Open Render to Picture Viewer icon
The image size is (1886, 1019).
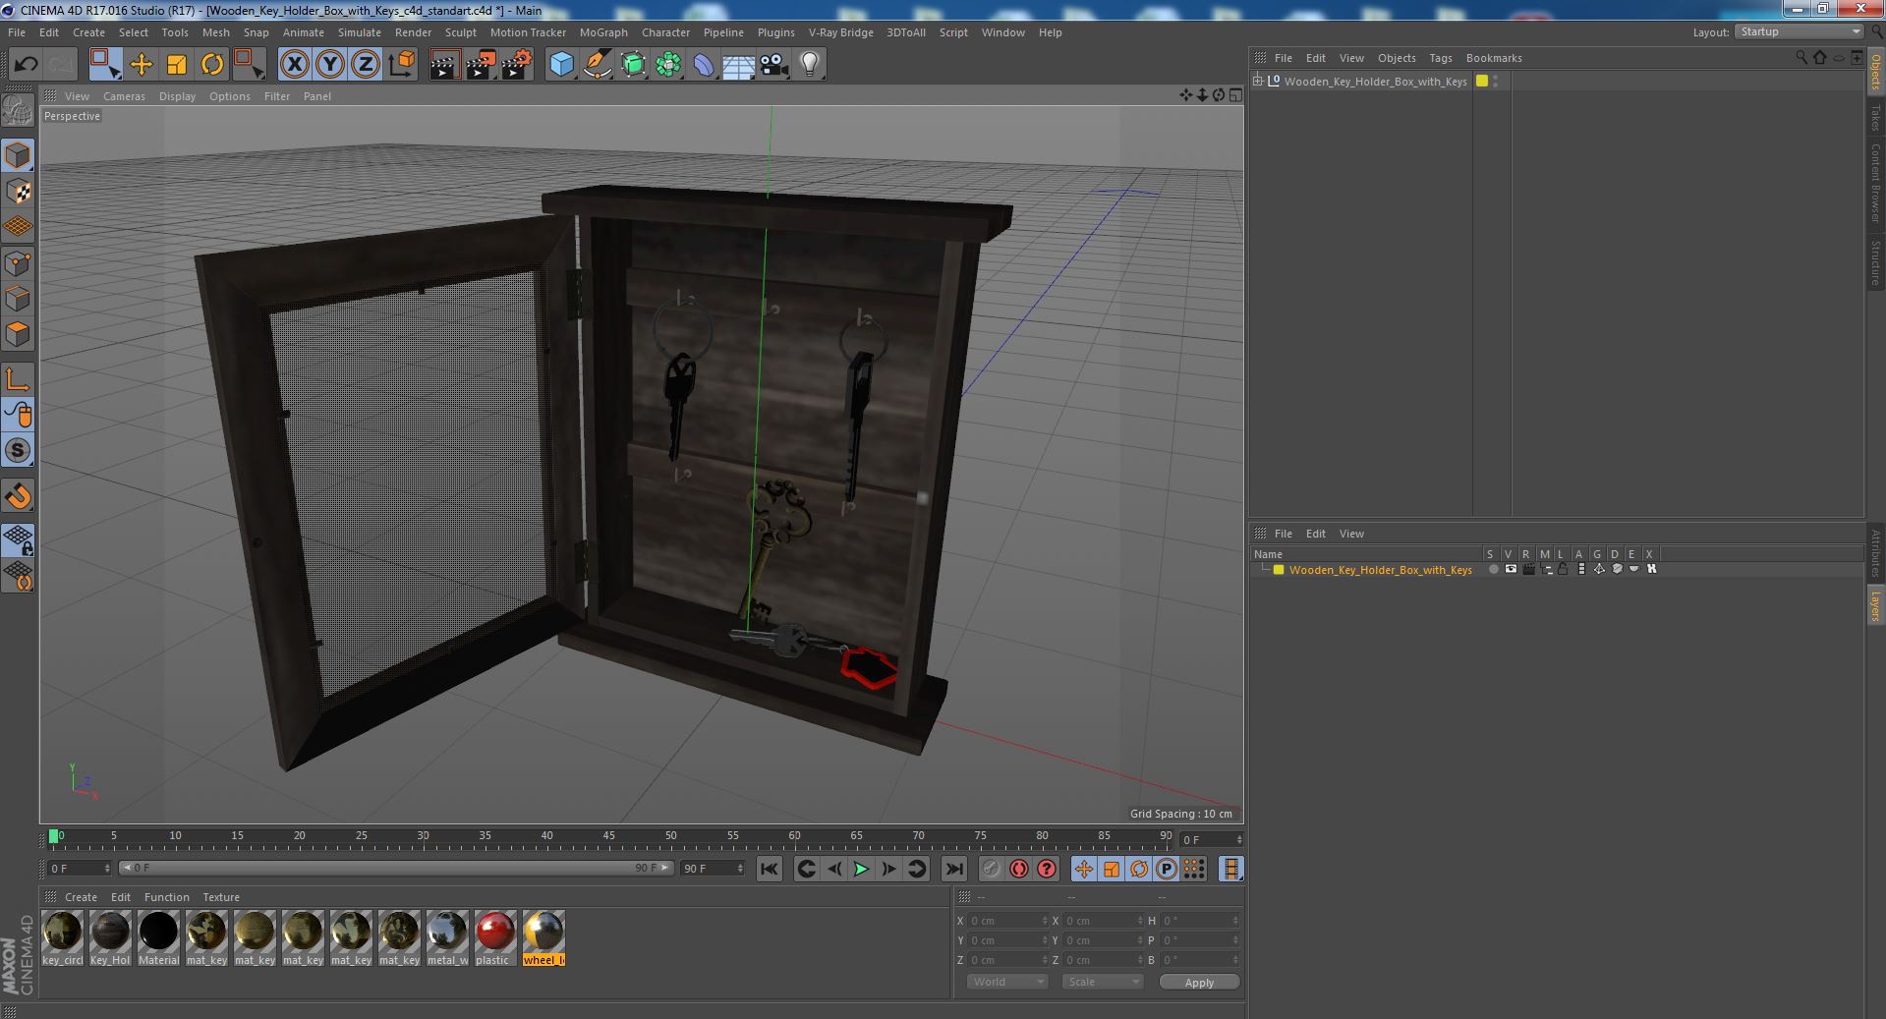pyautogui.click(x=481, y=65)
